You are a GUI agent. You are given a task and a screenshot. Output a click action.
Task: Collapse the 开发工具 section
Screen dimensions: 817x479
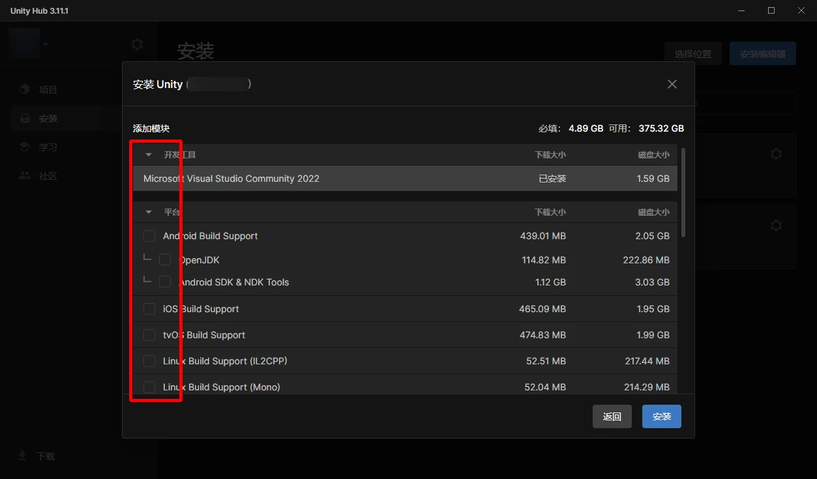149,155
